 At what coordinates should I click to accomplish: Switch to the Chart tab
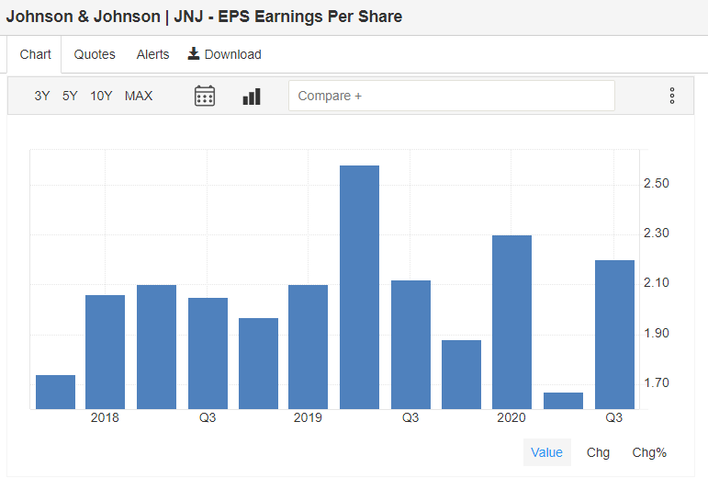(35, 54)
